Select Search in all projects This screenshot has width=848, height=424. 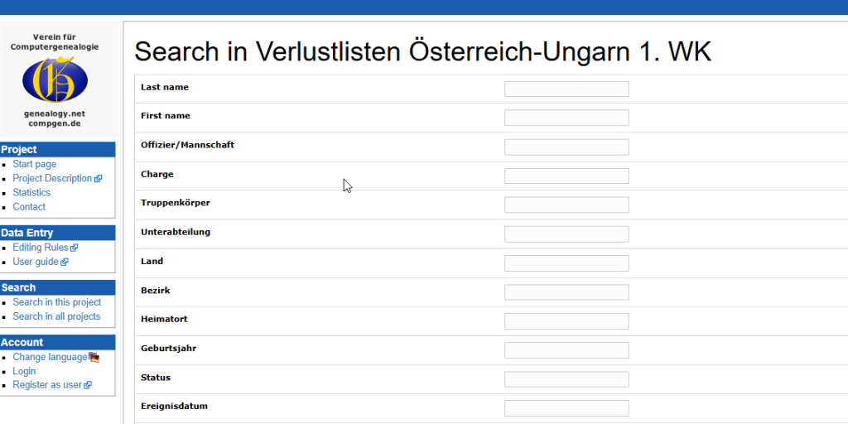click(x=57, y=316)
